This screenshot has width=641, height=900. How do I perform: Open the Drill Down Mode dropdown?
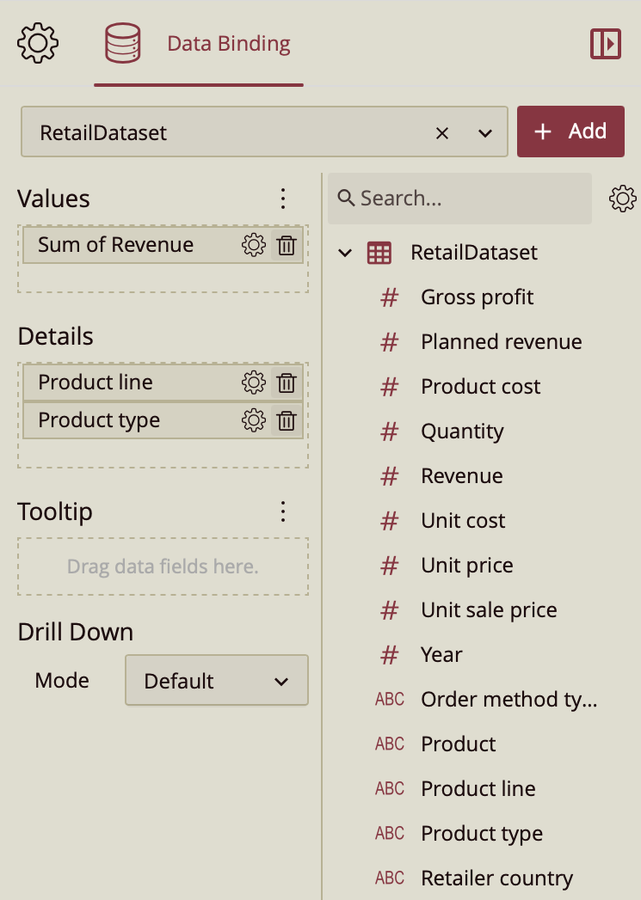(x=216, y=681)
